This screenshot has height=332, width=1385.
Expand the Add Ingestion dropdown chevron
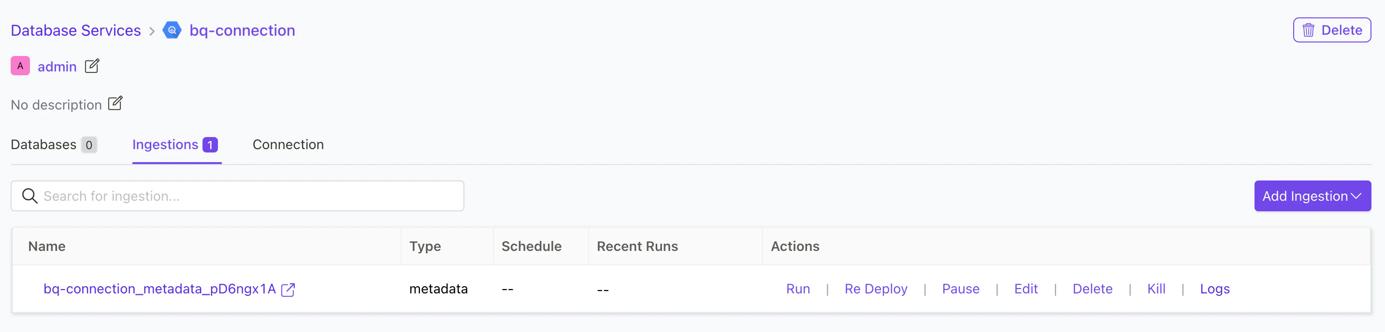point(1356,196)
